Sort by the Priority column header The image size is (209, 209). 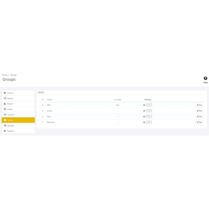coord(148,100)
